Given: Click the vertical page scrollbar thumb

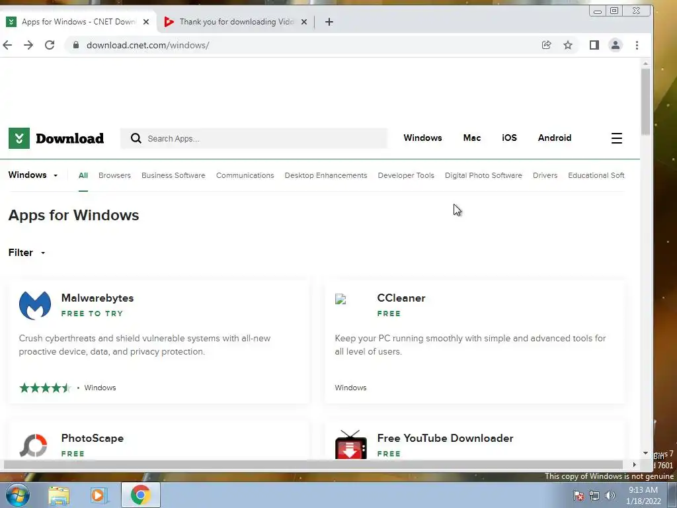Looking at the screenshot, I should (x=645, y=102).
